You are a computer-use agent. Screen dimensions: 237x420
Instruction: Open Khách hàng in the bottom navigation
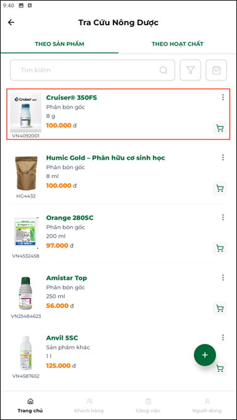click(x=89, y=406)
